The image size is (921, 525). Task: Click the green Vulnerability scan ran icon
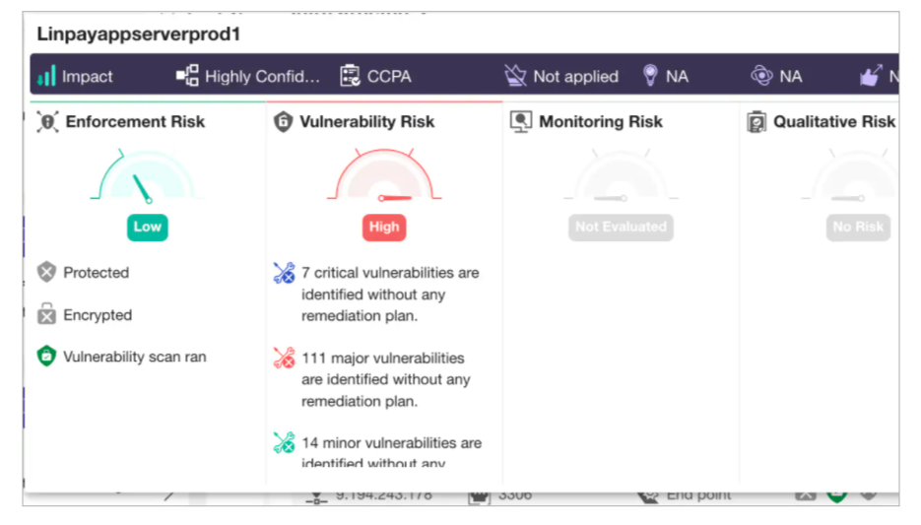[46, 357]
